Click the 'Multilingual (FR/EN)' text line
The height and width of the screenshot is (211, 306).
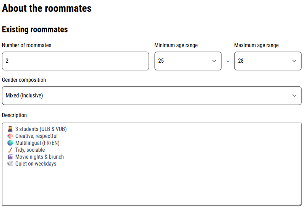pos(37,143)
